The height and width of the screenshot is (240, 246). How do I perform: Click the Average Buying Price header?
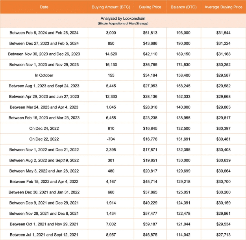click(223, 7)
